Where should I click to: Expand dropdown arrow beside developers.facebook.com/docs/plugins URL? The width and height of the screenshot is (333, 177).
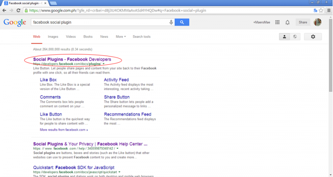coord(104,64)
